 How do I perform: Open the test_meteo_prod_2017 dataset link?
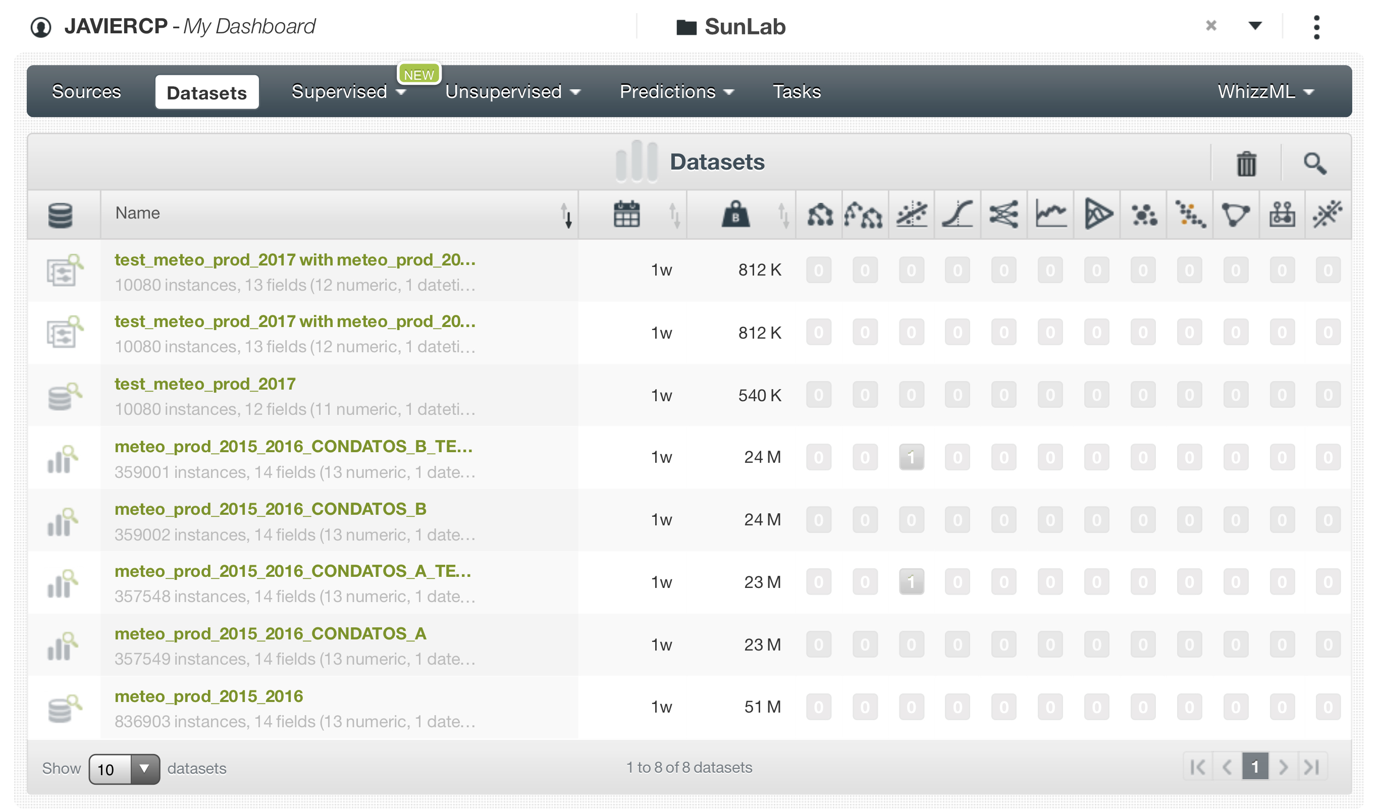point(205,384)
